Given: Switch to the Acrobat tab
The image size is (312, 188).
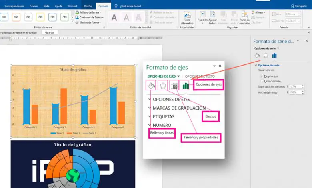Looking at the screenshot, I should click(x=73, y=6).
